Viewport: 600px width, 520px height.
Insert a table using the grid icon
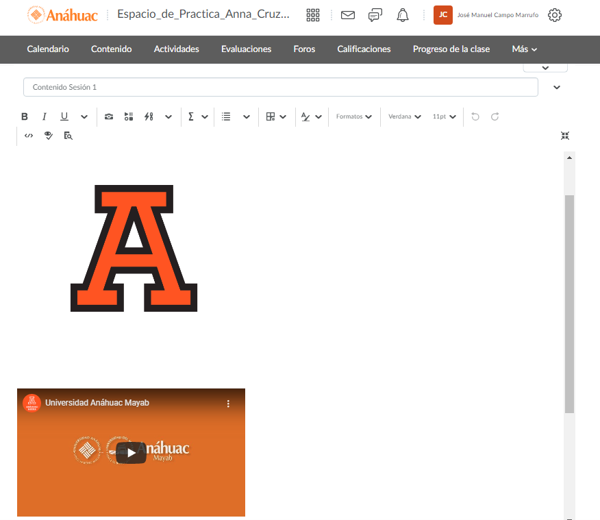click(271, 116)
